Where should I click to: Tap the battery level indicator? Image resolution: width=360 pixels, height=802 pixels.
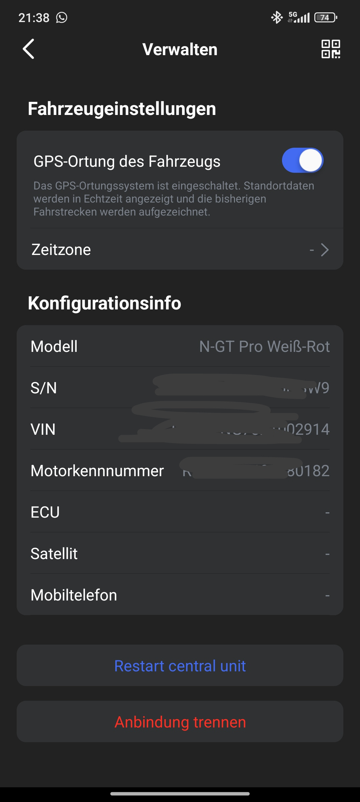click(x=326, y=17)
